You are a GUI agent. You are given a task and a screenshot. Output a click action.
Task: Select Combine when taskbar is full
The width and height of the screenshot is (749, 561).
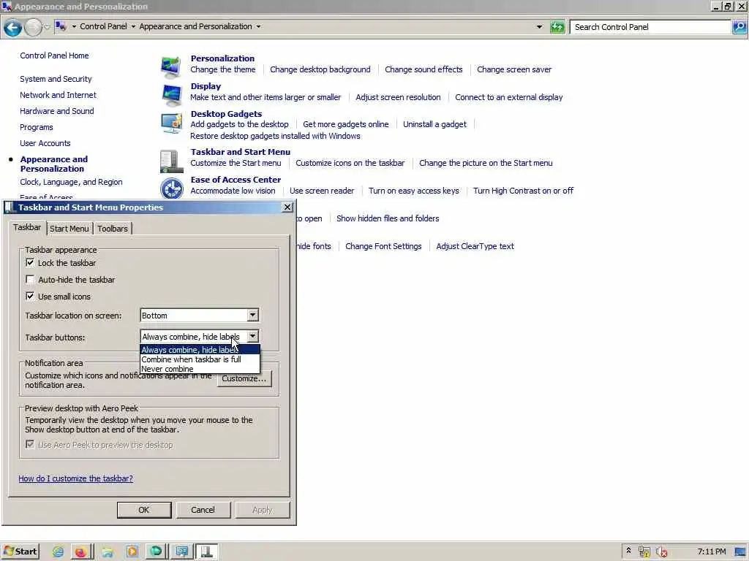pyautogui.click(x=200, y=359)
